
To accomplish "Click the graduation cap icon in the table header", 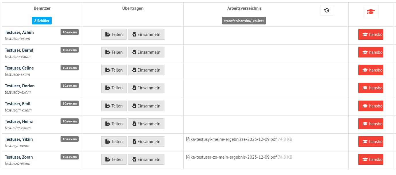I will (x=371, y=12).
